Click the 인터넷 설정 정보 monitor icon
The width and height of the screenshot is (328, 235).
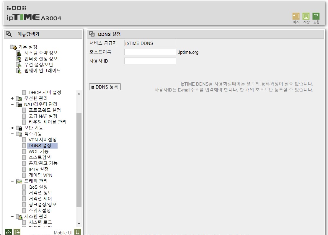coord(19,59)
